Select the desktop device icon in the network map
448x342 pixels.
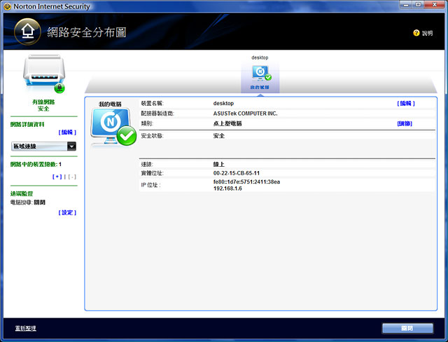(x=261, y=73)
